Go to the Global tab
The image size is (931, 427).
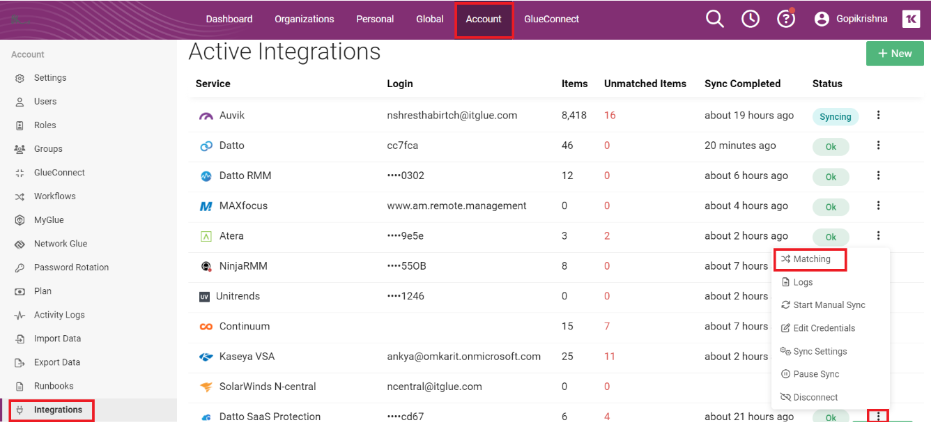[430, 19]
